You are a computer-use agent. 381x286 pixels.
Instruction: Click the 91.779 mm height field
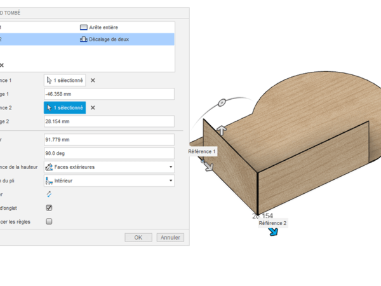tap(109, 139)
